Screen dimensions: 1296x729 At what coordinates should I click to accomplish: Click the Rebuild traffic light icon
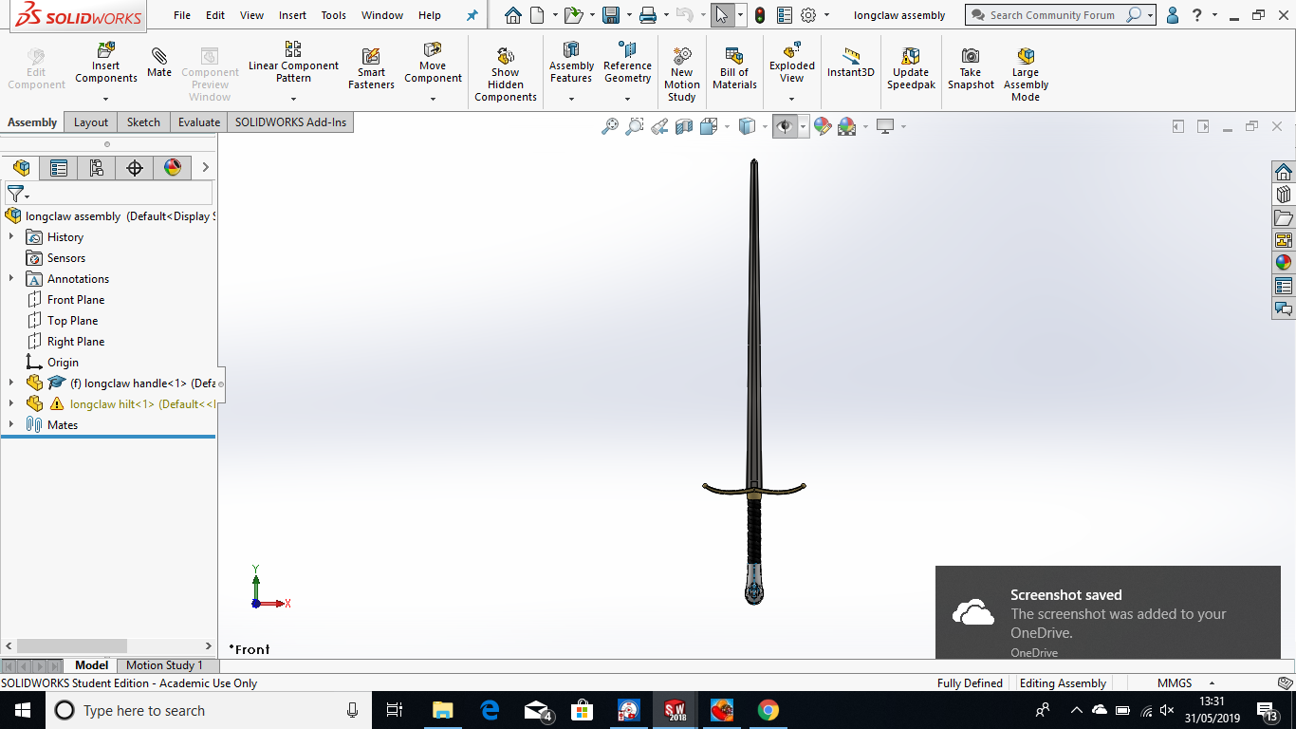(760, 15)
